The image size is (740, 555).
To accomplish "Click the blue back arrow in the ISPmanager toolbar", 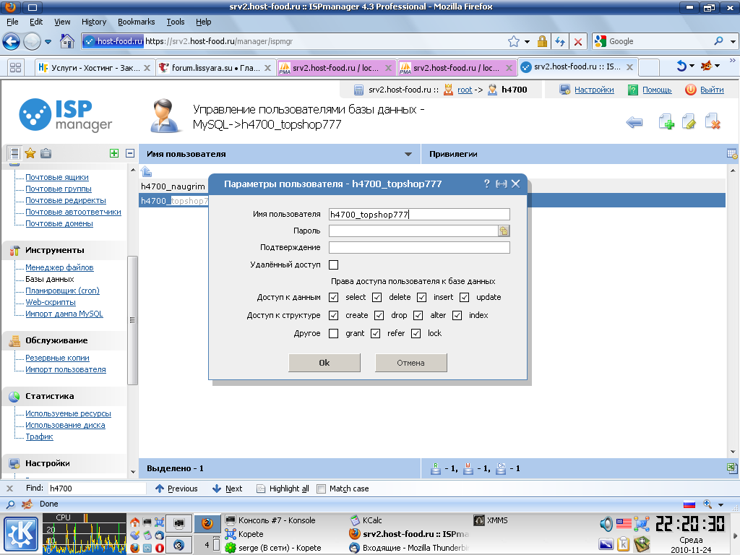I will click(634, 122).
